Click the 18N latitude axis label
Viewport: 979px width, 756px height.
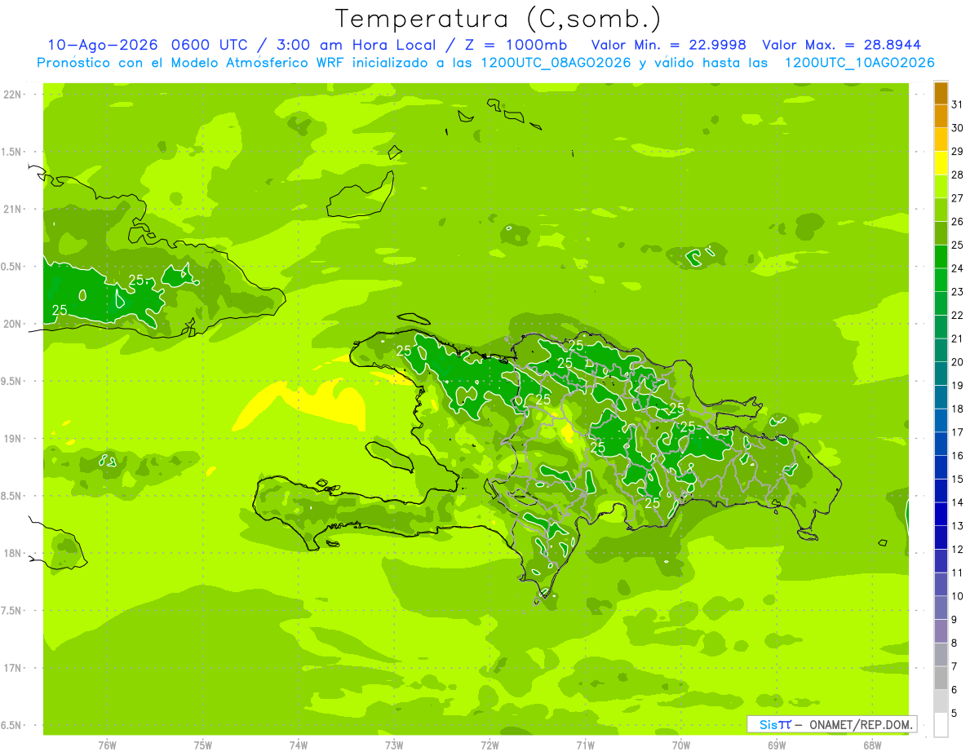click(12, 553)
